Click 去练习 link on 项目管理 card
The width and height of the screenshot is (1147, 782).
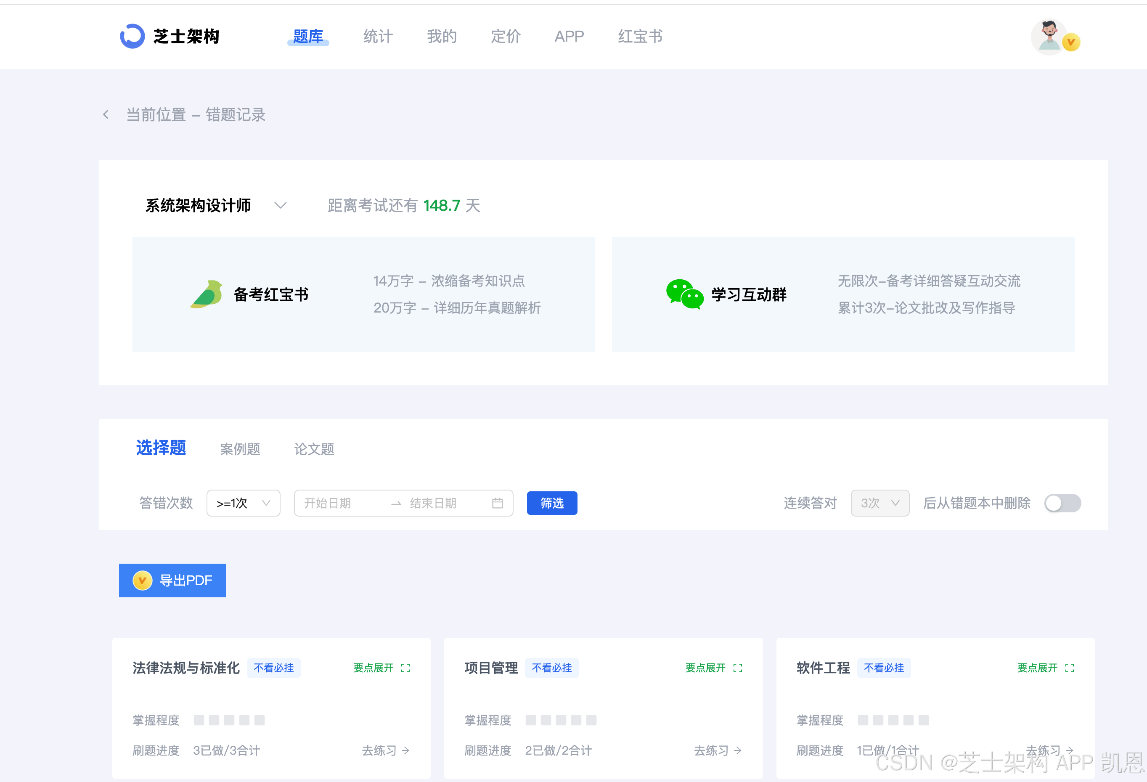[x=718, y=750]
